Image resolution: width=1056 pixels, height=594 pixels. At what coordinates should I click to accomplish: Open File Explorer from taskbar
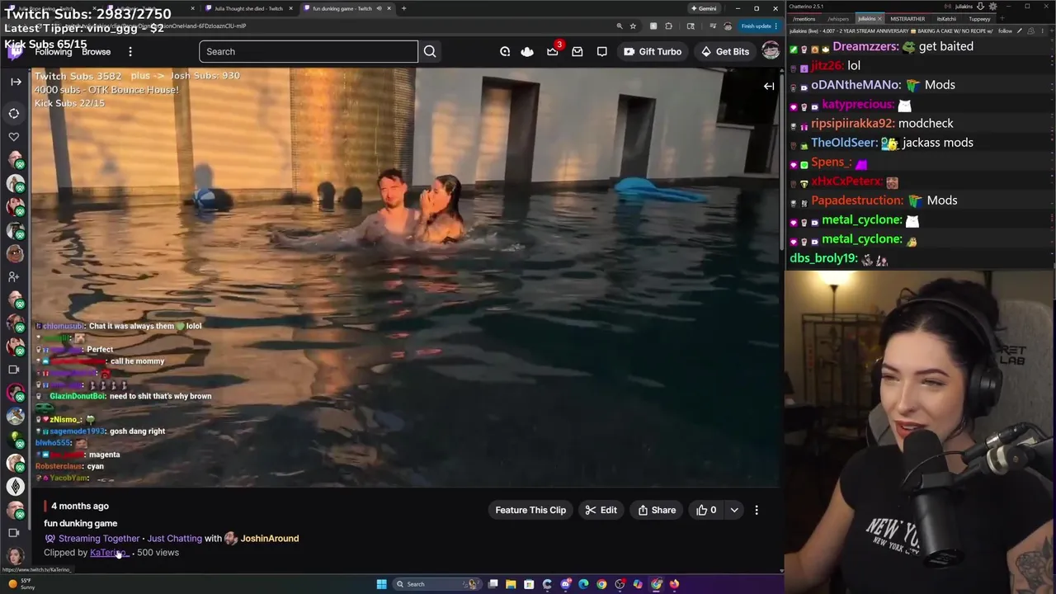coord(511,584)
